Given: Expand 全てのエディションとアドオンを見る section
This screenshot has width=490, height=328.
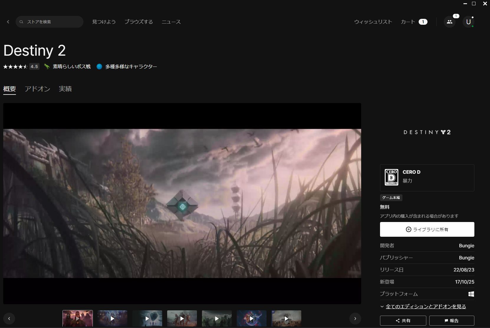Looking at the screenshot, I should (425, 307).
